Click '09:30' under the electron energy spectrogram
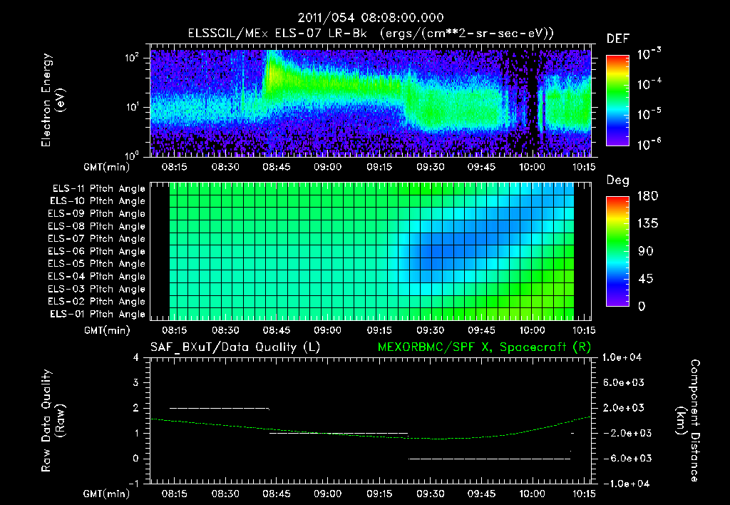 tap(430, 167)
